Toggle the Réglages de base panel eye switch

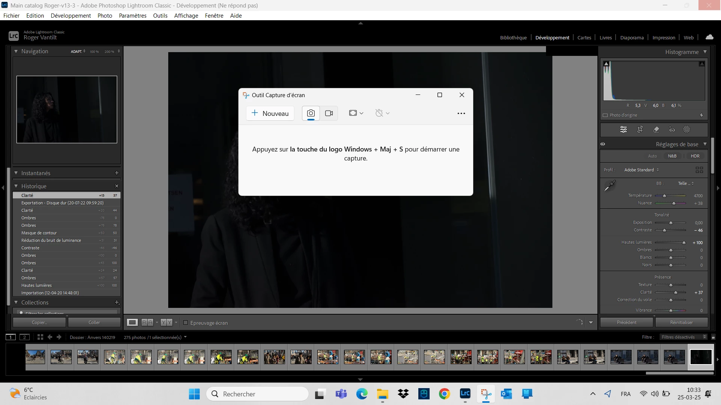pyautogui.click(x=603, y=144)
